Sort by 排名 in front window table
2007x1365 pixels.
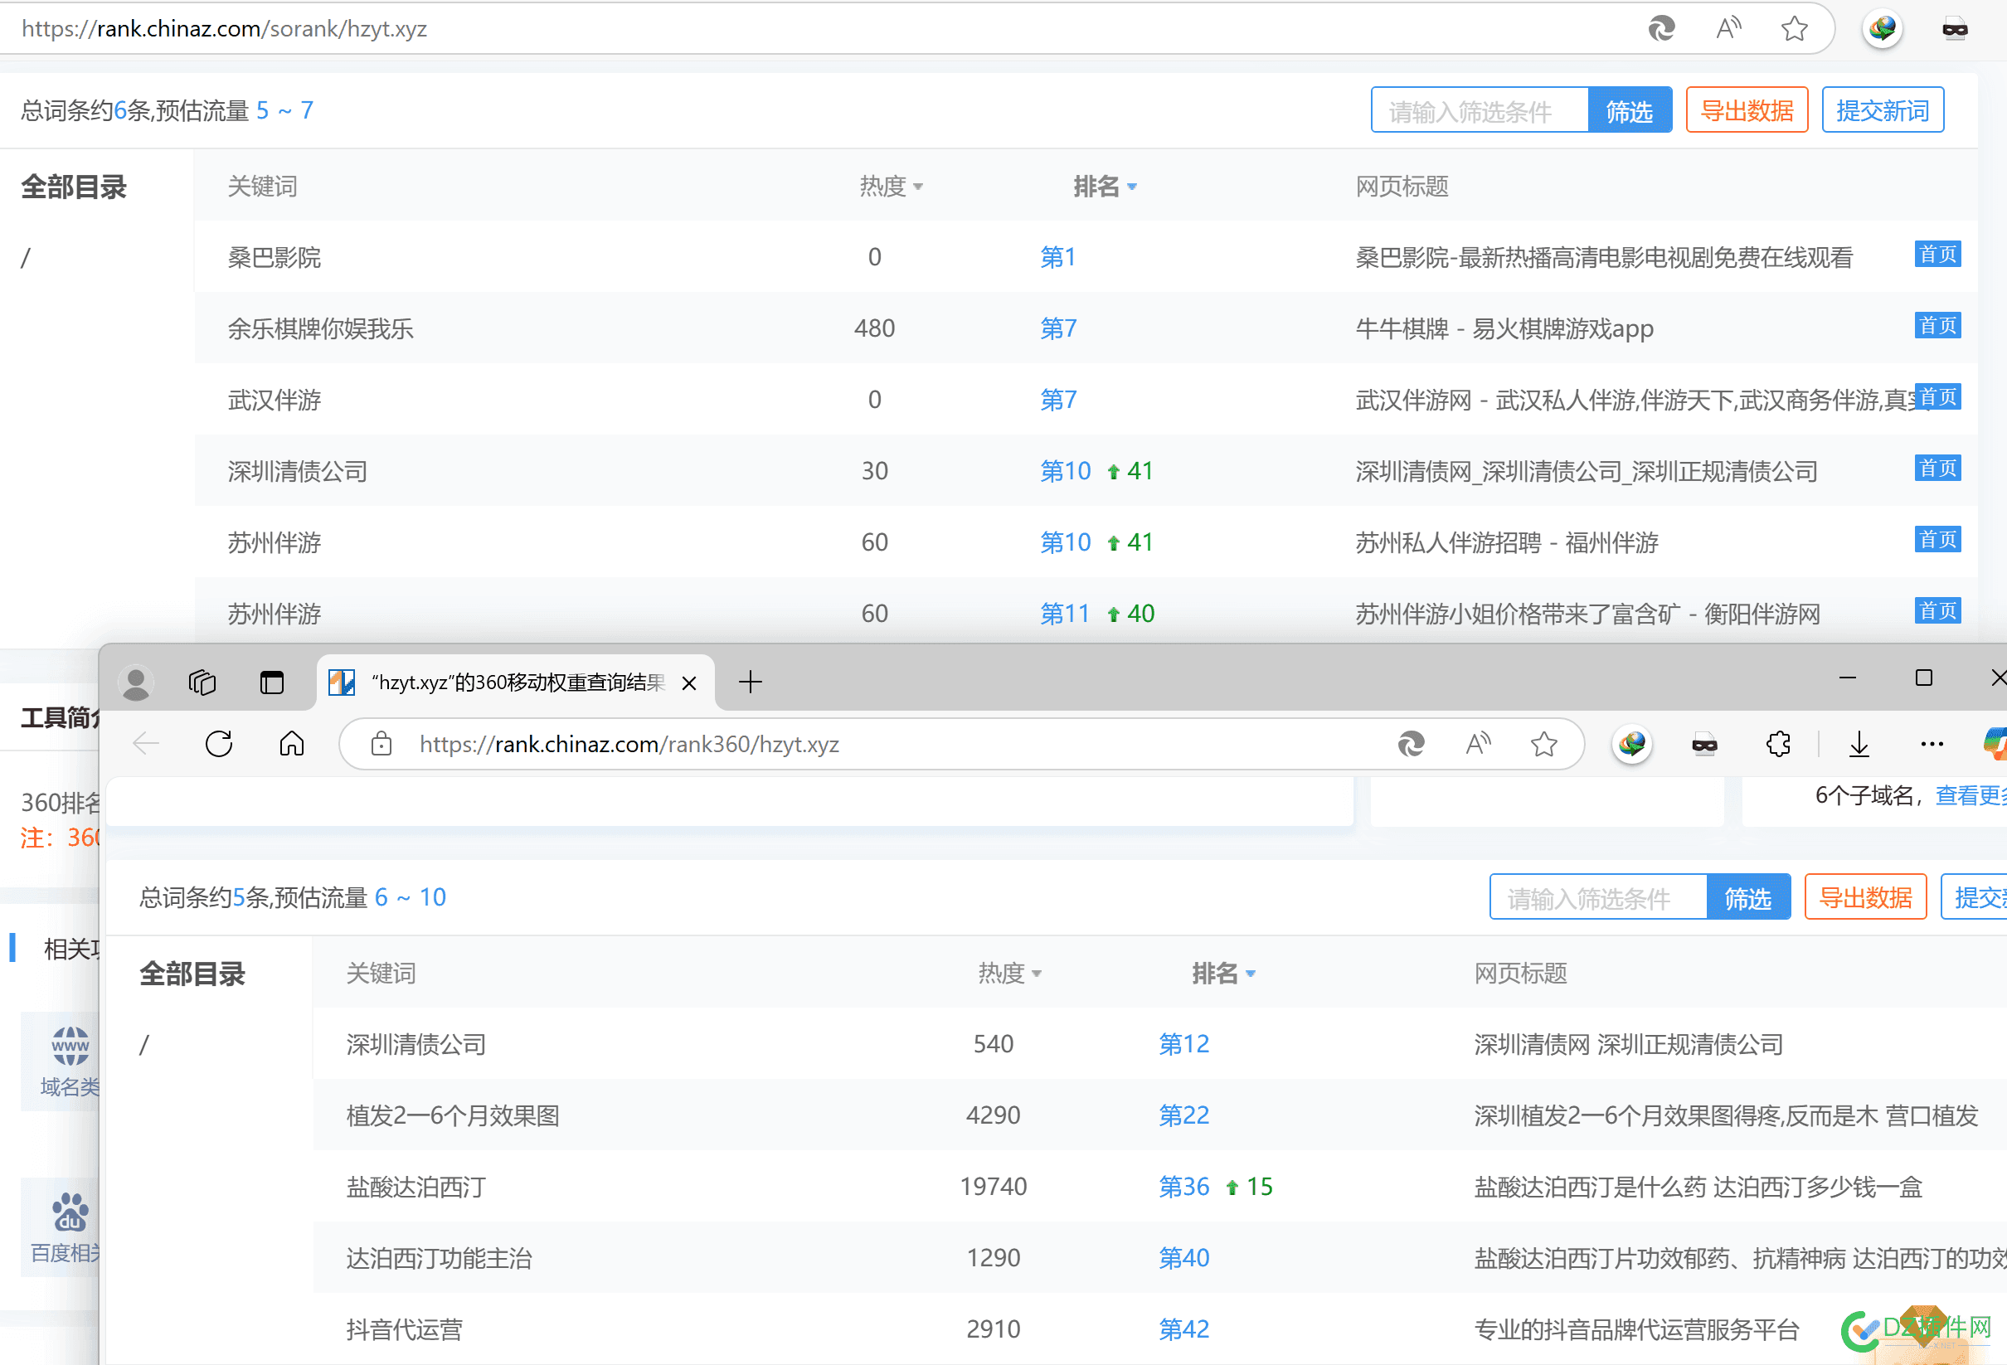(x=1224, y=974)
